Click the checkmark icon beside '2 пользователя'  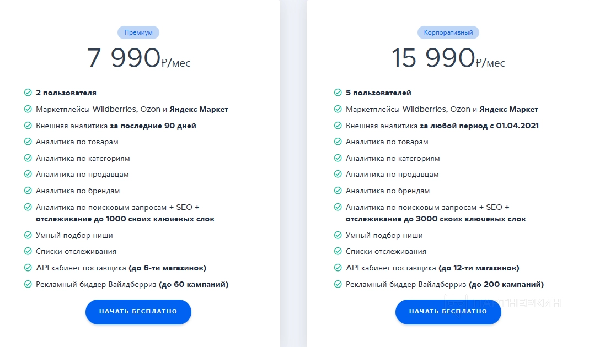[28, 93]
